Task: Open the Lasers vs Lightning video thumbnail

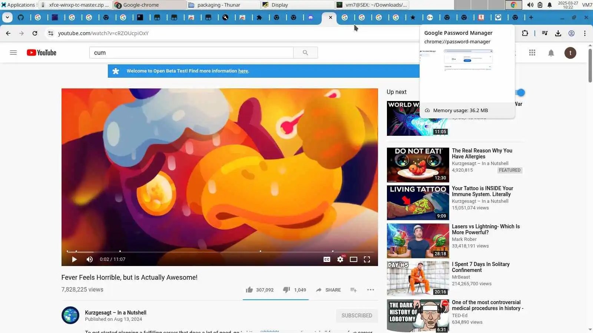Action: click(x=418, y=241)
